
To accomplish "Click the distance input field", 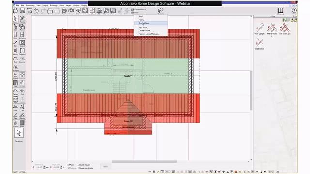I will pos(39,167).
